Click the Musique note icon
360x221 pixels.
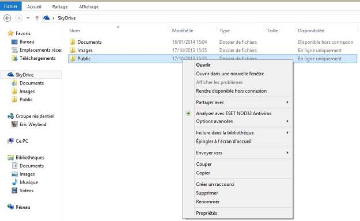point(14,182)
